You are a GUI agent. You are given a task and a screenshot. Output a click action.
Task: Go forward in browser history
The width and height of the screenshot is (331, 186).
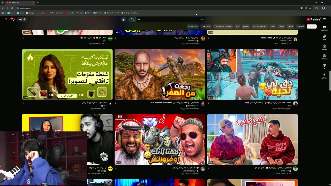[7, 8]
